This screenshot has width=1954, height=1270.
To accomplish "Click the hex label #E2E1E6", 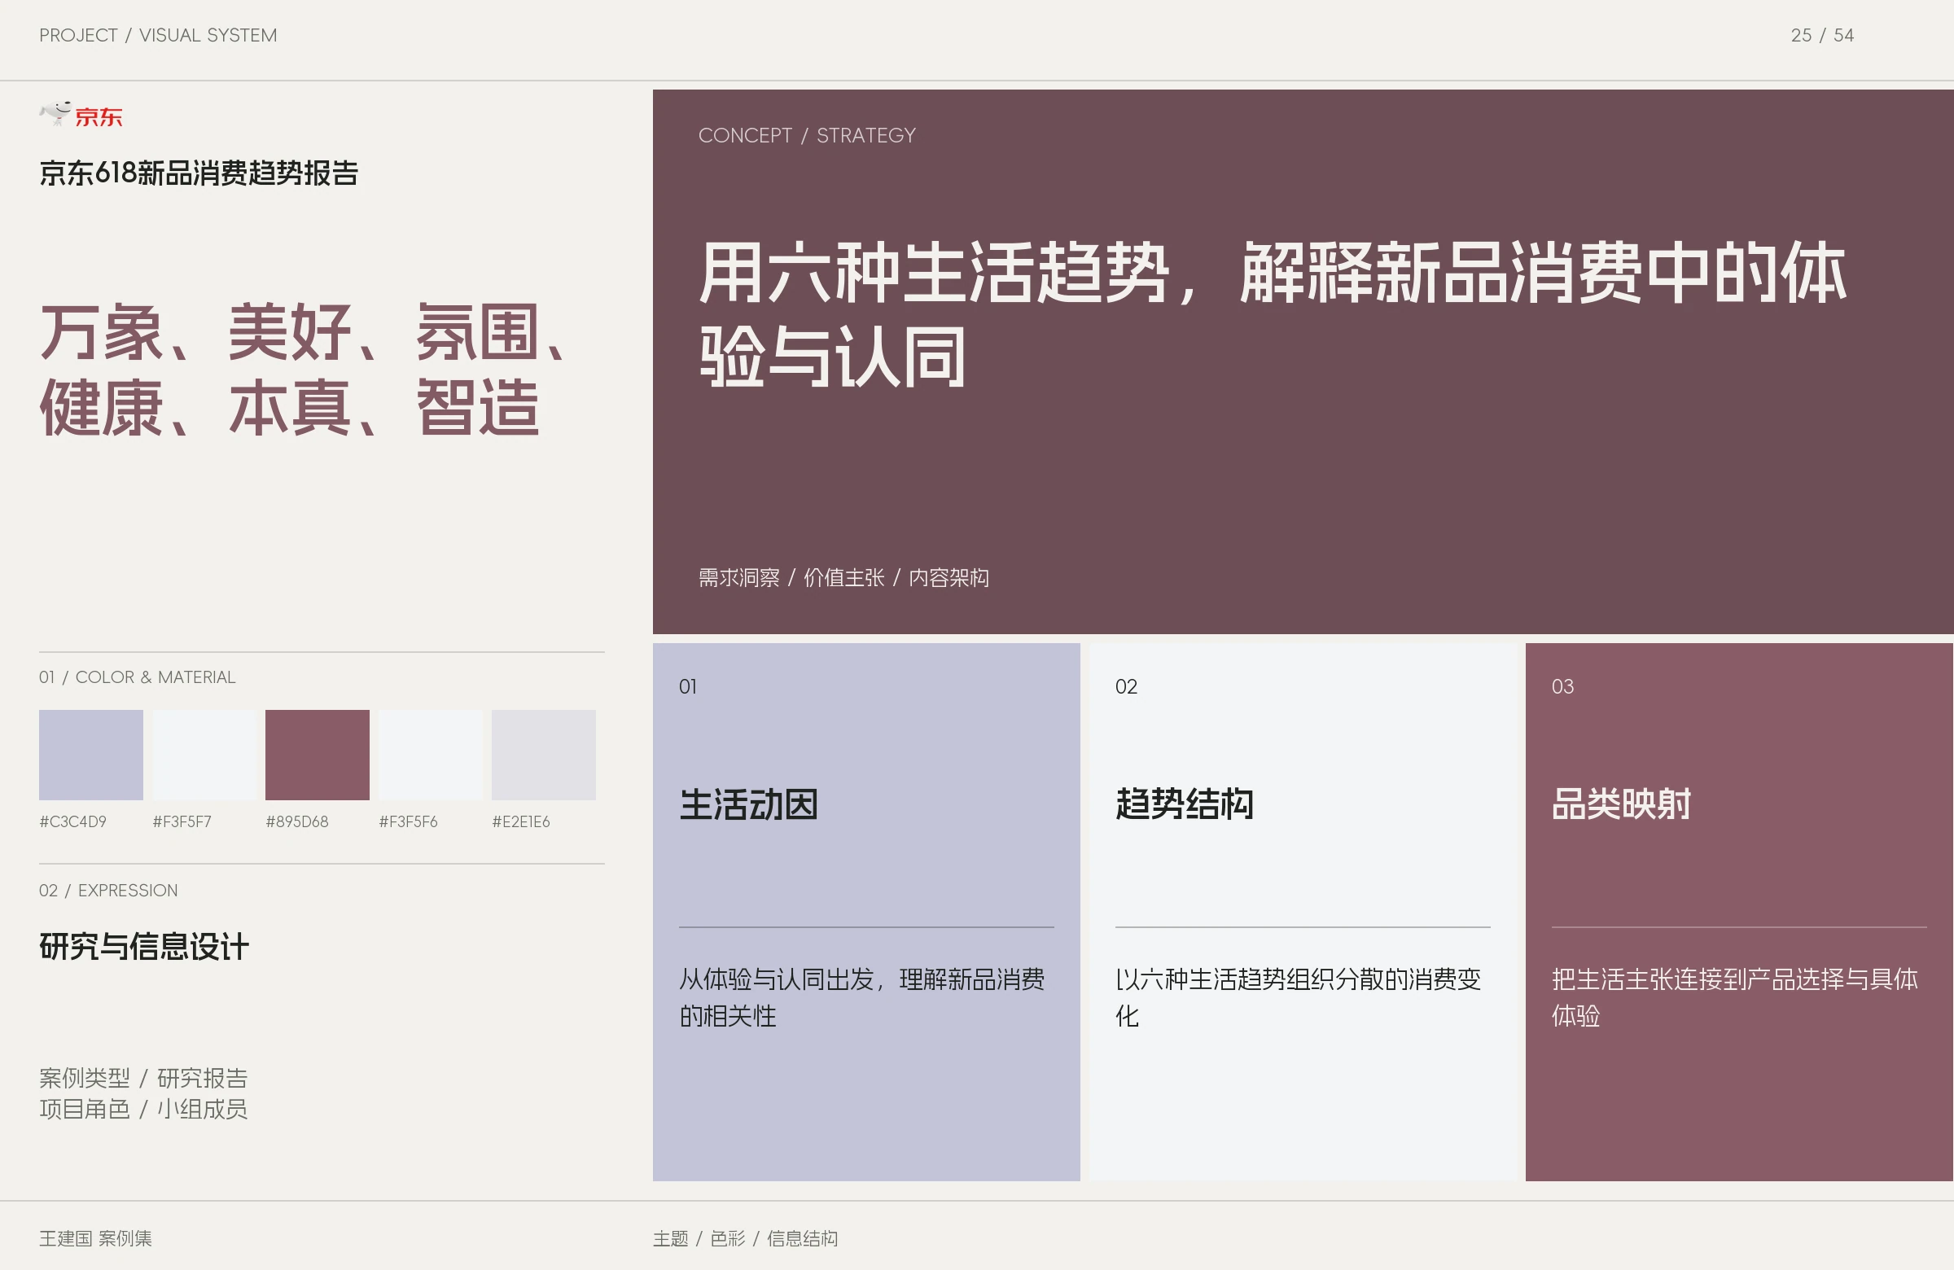I will [521, 821].
